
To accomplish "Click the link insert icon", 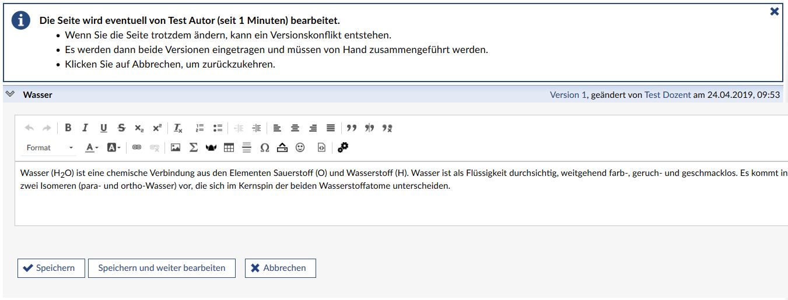I will pos(136,148).
